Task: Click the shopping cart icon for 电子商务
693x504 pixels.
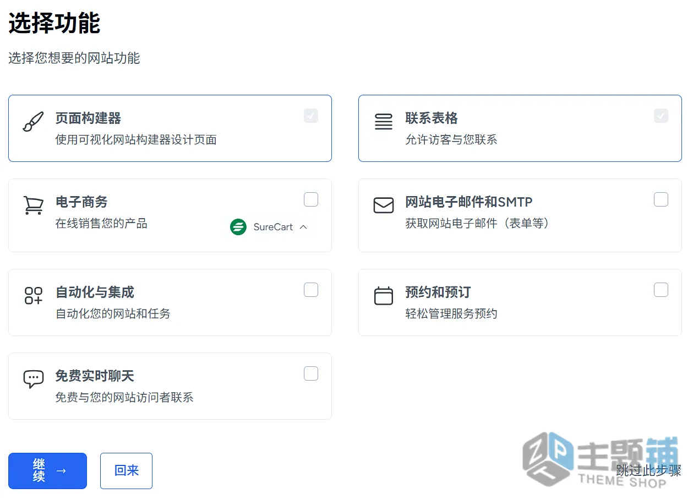Action: point(34,205)
